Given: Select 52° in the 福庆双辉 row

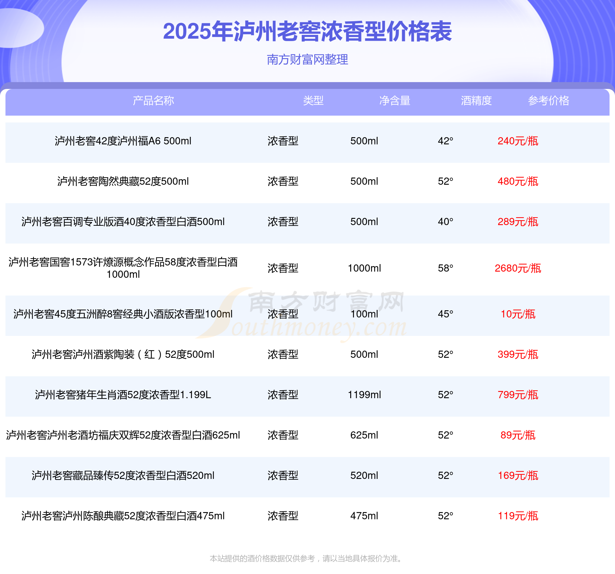Looking at the screenshot, I should point(446,435).
